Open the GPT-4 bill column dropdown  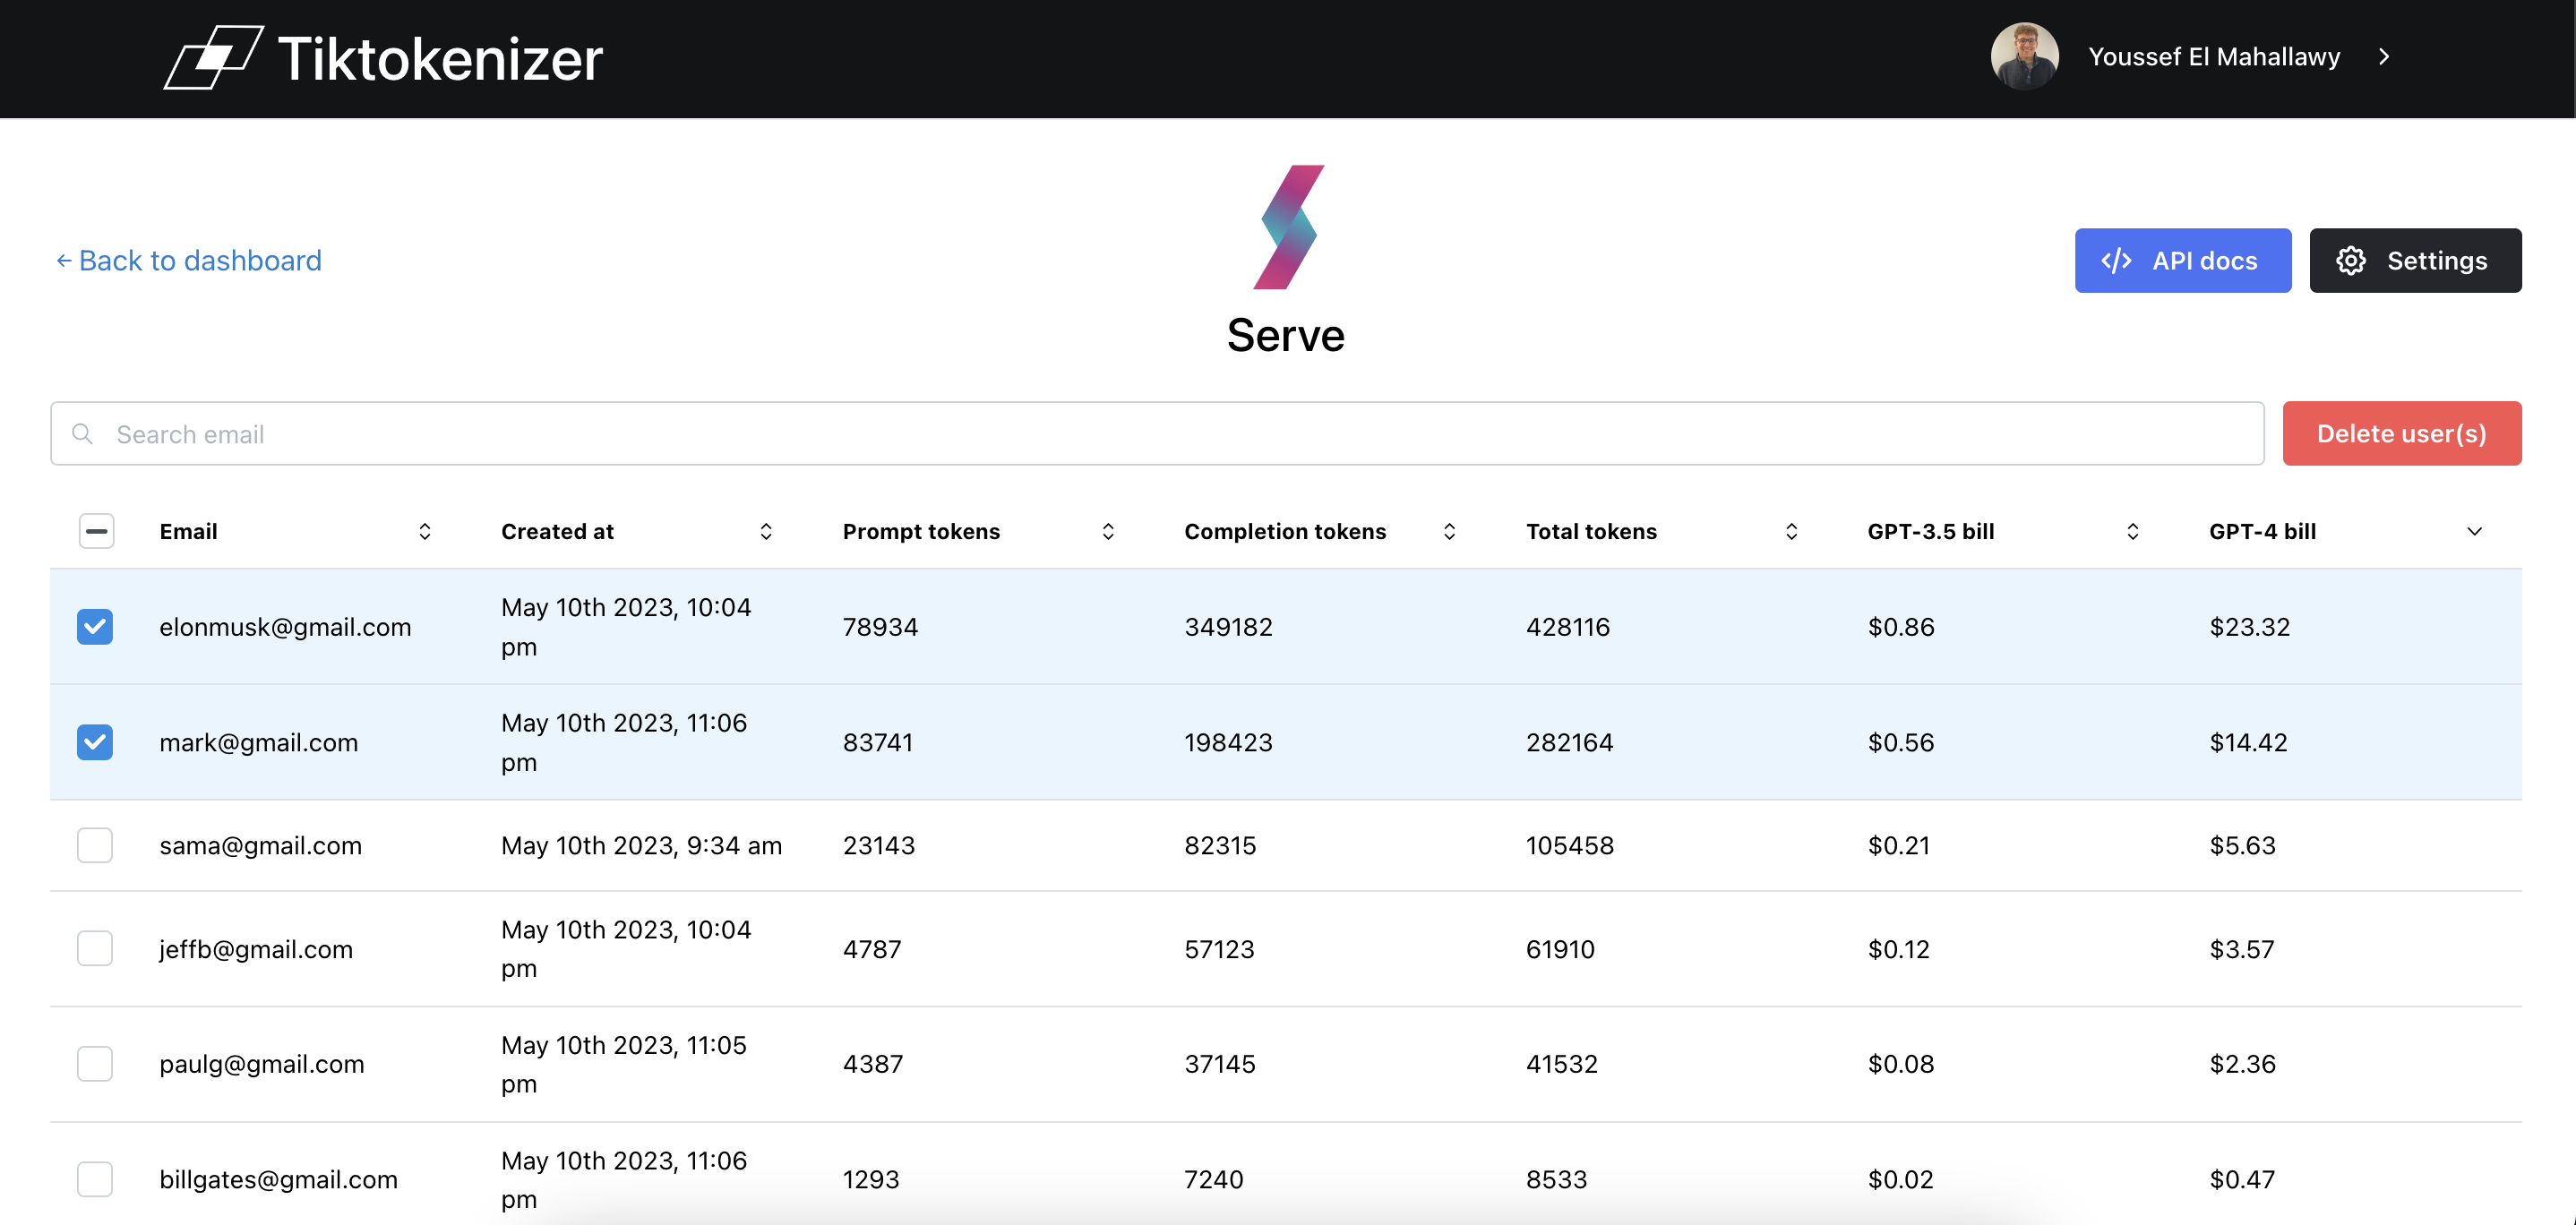(2475, 531)
